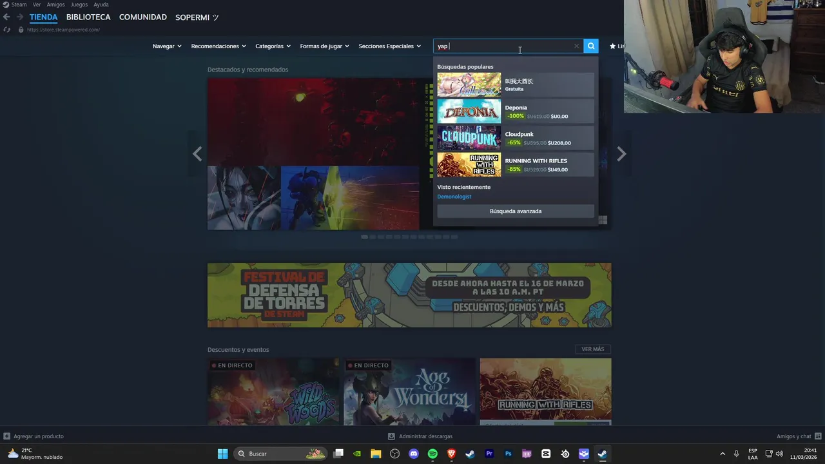Image resolution: width=825 pixels, height=464 pixels.
Task: Open the Ver menu
Action: (37, 5)
